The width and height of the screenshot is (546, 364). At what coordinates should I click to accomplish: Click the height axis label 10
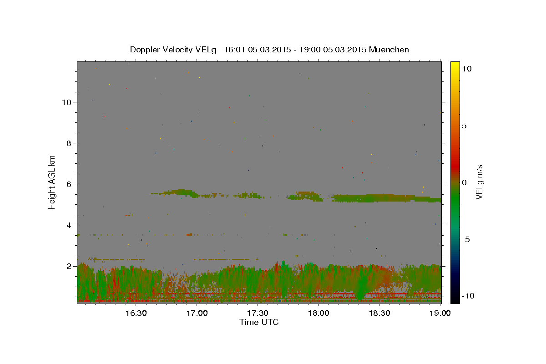coord(66,102)
